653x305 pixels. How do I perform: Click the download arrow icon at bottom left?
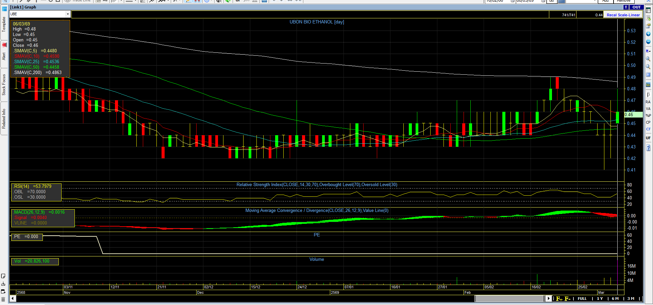click(3, 284)
